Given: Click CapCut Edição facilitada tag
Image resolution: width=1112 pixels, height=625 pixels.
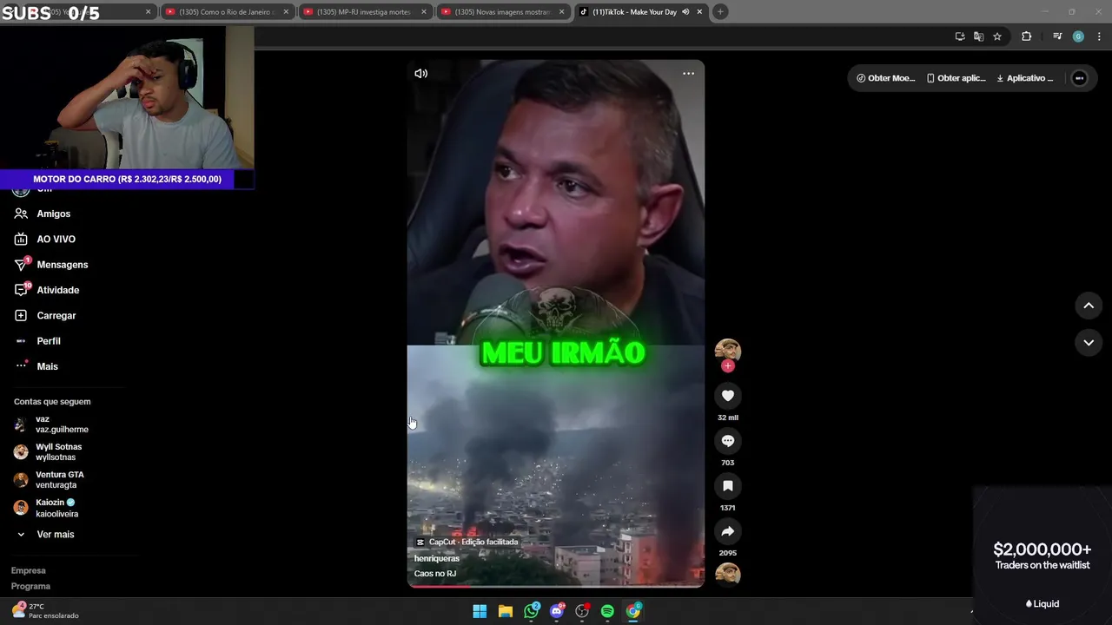Looking at the screenshot, I should point(467,542).
